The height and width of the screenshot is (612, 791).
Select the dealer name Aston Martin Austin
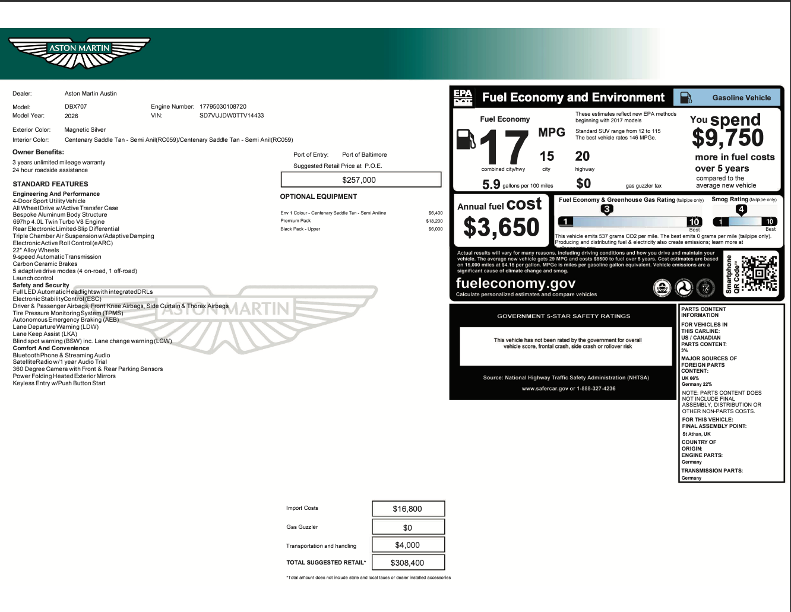pyautogui.click(x=91, y=93)
